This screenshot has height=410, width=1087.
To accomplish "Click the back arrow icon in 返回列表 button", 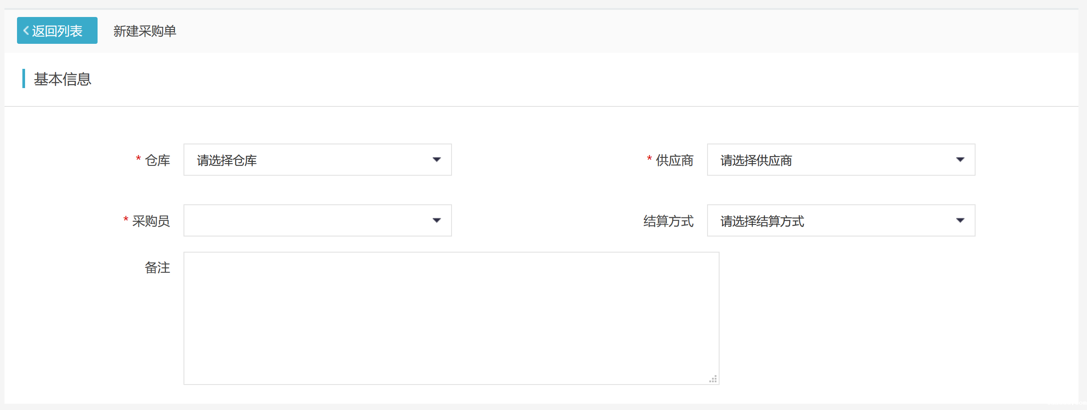I will coord(26,30).
